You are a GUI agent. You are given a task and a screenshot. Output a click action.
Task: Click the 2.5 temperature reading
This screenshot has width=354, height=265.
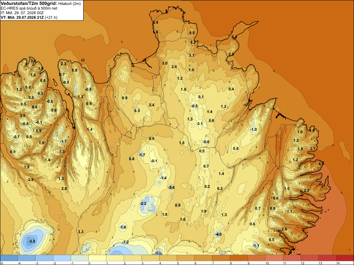pos(307,190)
